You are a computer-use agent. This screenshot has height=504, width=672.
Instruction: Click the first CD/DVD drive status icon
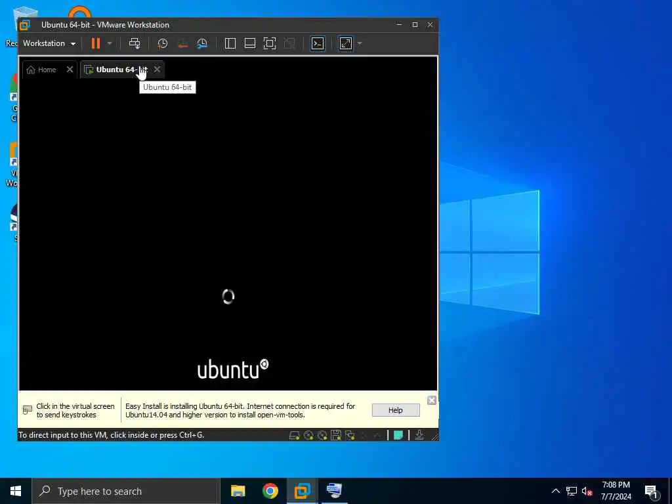(308, 436)
